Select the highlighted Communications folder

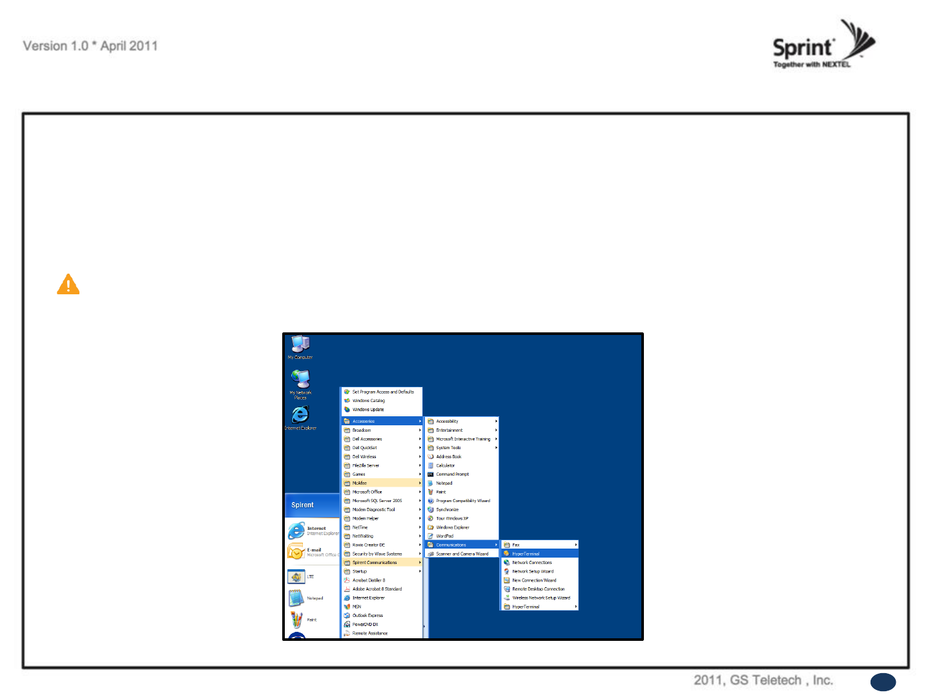pyautogui.click(x=462, y=545)
